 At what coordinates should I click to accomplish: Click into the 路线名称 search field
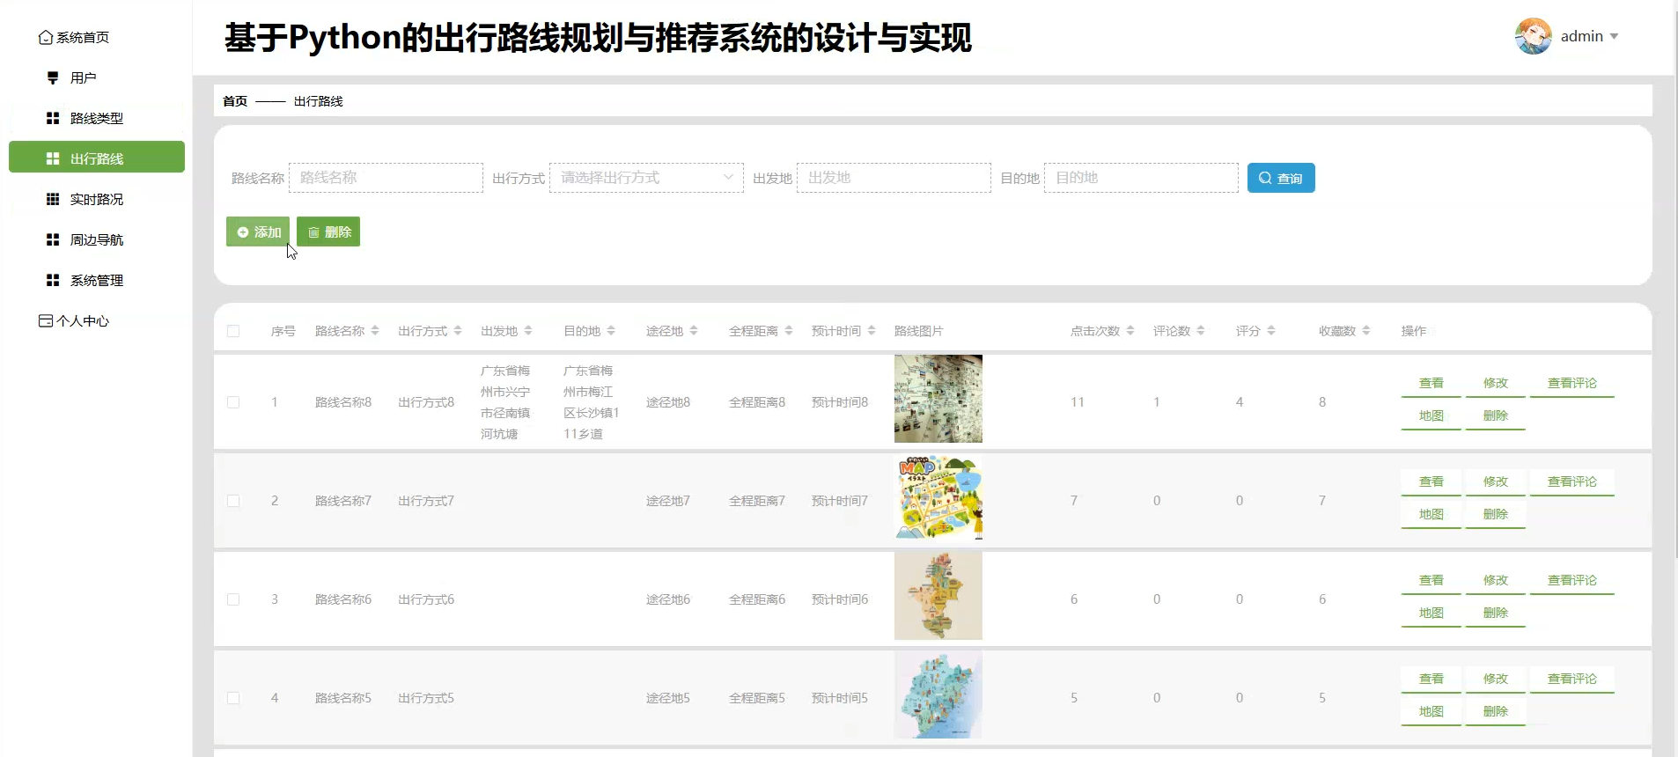pyautogui.click(x=386, y=178)
